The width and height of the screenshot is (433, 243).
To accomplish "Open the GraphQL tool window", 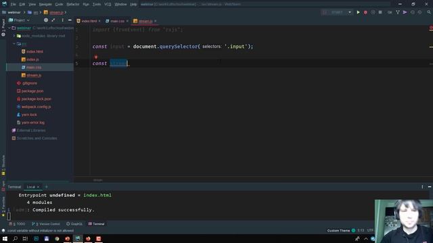I will tap(74, 223).
